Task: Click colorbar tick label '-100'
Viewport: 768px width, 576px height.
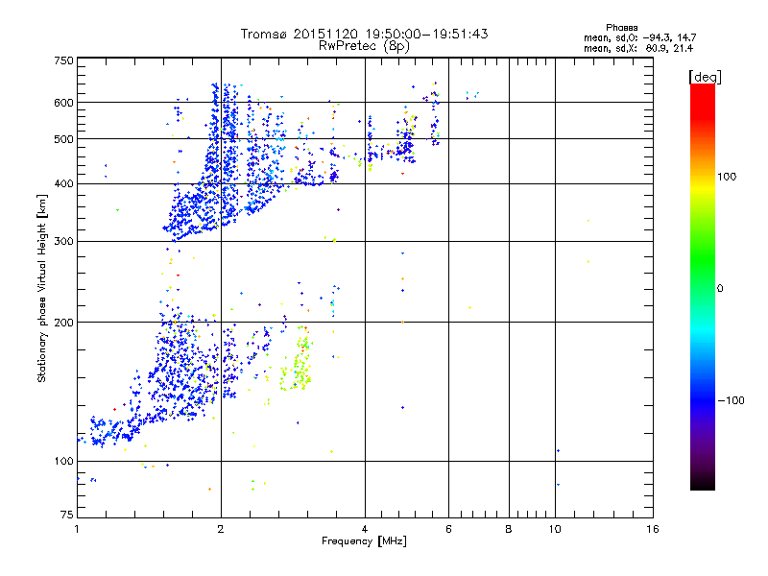Action: (x=732, y=400)
